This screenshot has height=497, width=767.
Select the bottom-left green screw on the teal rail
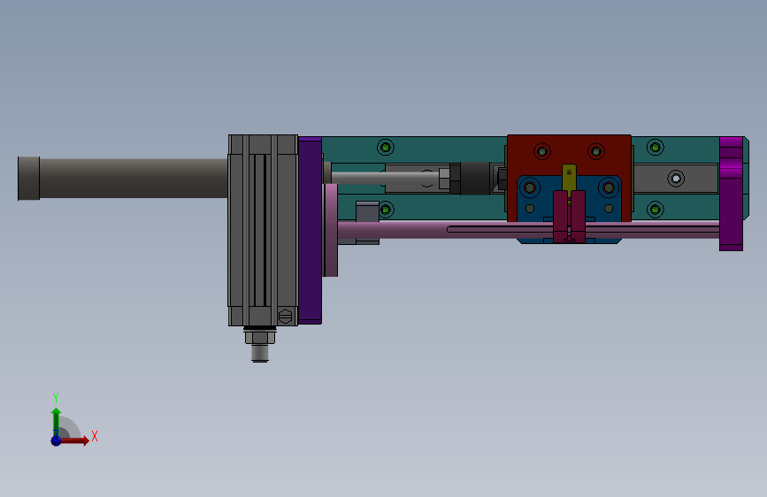tap(386, 210)
